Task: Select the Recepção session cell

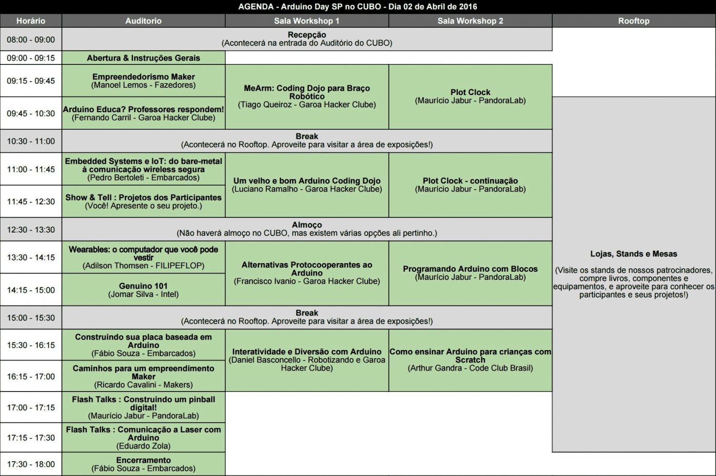Action: [x=306, y=39]
